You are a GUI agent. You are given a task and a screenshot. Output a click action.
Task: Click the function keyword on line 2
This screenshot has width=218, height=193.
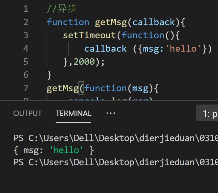tap(68, 22)
